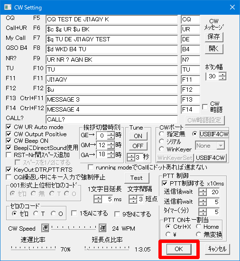
Task: Click the F14 button label field
Action: pos(191,110)
